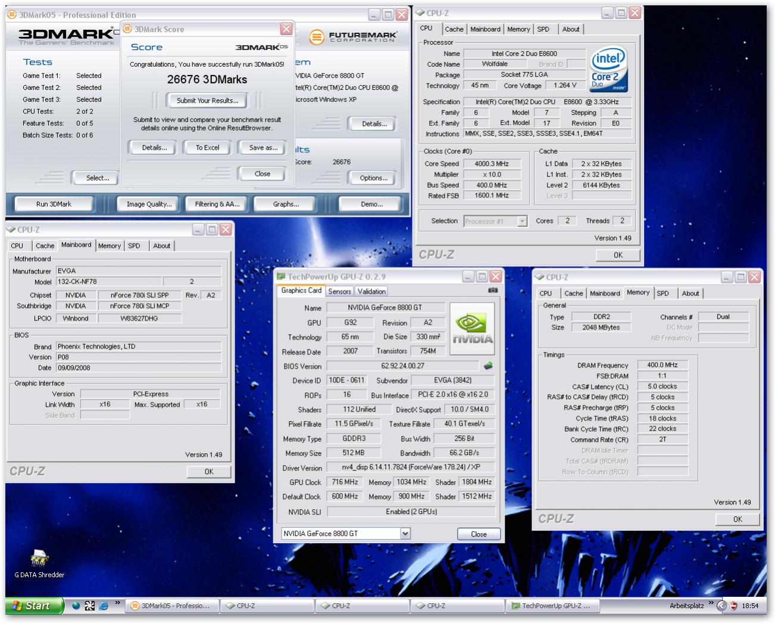The image size is (775, 623).
Task: Open the Memory tab in Mainboard CPU-Z window
Action: pos(110,246)
